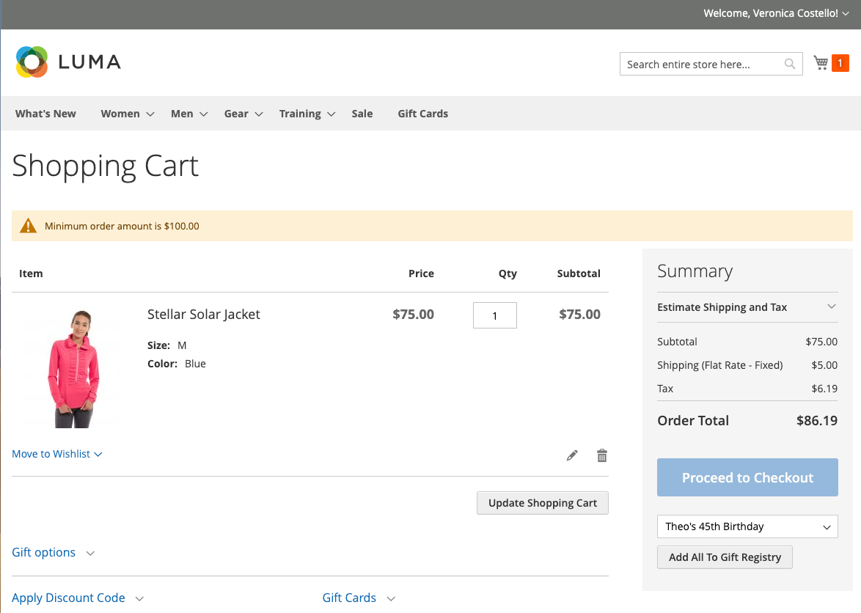This screenshot has width=861, height=613.
Task: Click the Shipping (Flat Rate - Fixed) label
Action: pyautogui.click(x=720, y=365)
